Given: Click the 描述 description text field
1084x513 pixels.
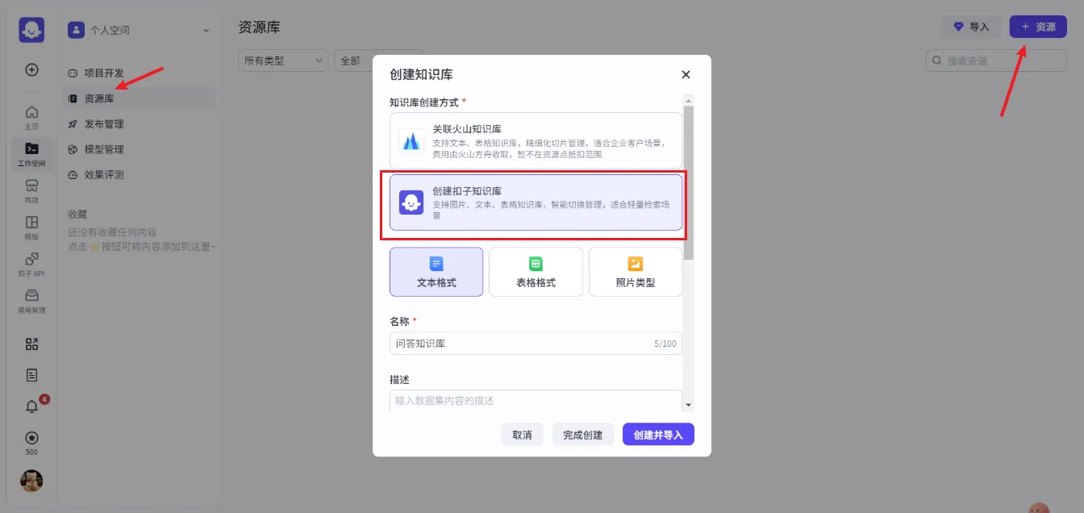Looking at the screenshot, I should tap(536, 400).
